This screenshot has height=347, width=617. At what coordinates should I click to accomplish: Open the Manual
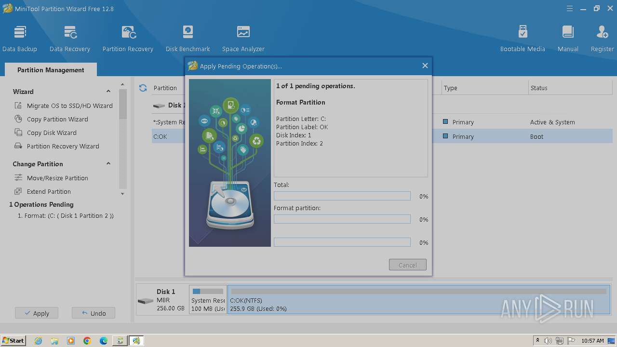568,39
